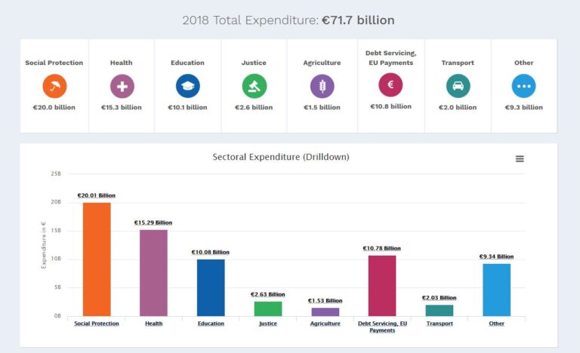Click the green Justice gavel icon
This screenshot has height=353, width=580.
(x=254, y=86)
